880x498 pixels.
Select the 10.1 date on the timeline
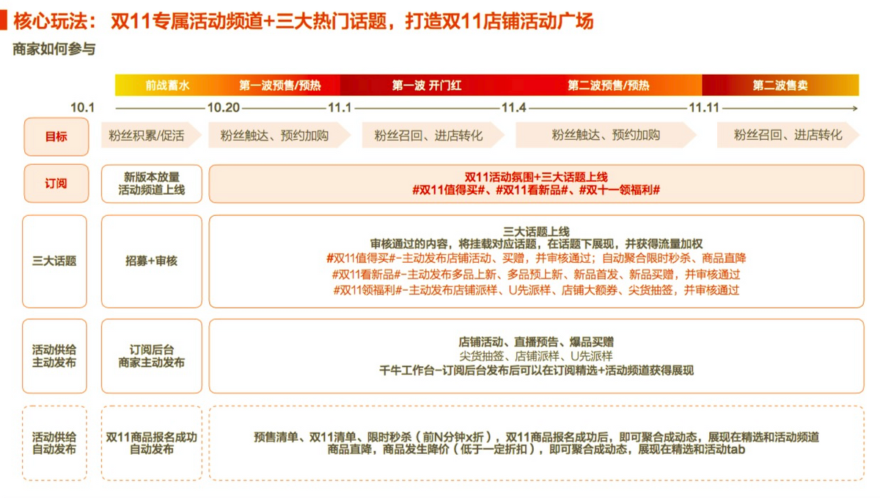83,108
